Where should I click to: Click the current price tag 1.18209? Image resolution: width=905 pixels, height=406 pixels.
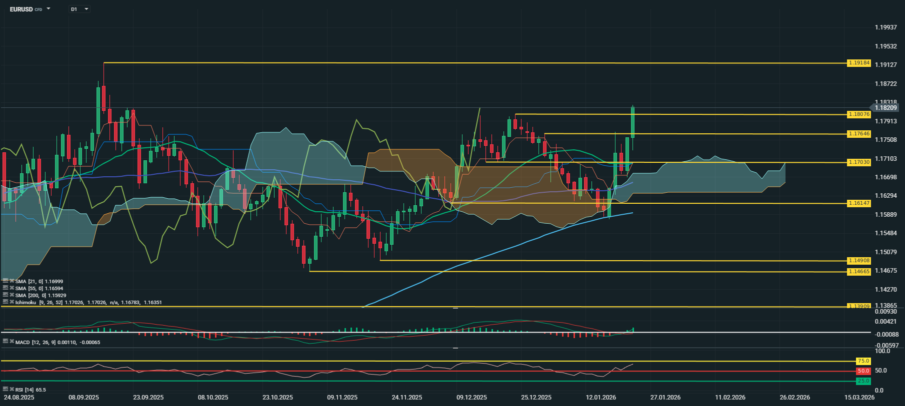click(885, 108)
